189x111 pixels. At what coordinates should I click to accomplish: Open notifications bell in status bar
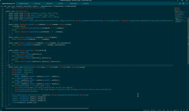[187, 110]
